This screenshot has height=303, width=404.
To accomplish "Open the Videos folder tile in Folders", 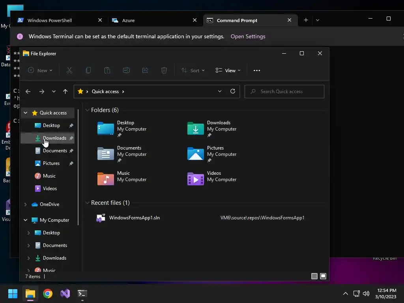I will [212, 178].
